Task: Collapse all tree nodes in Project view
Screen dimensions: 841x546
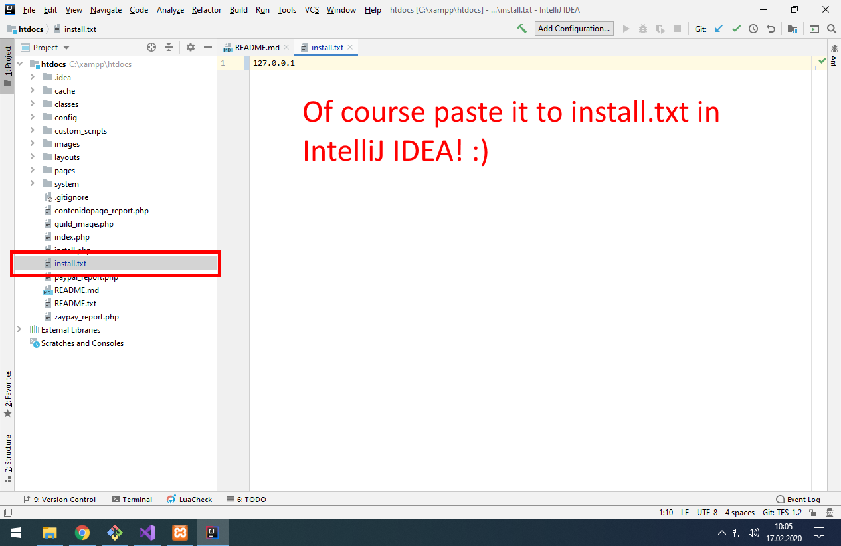Action: click(169, 47)
